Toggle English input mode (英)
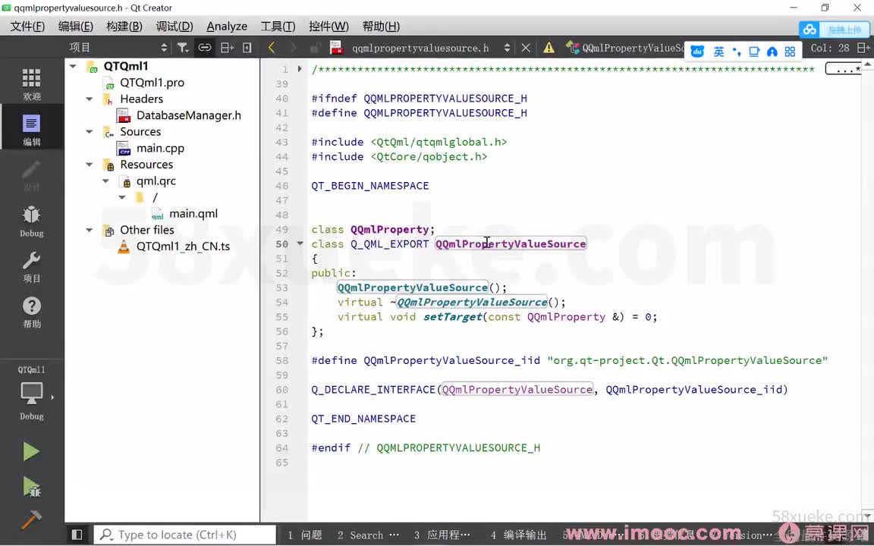The image size is (874, 546). click(718, 52)
